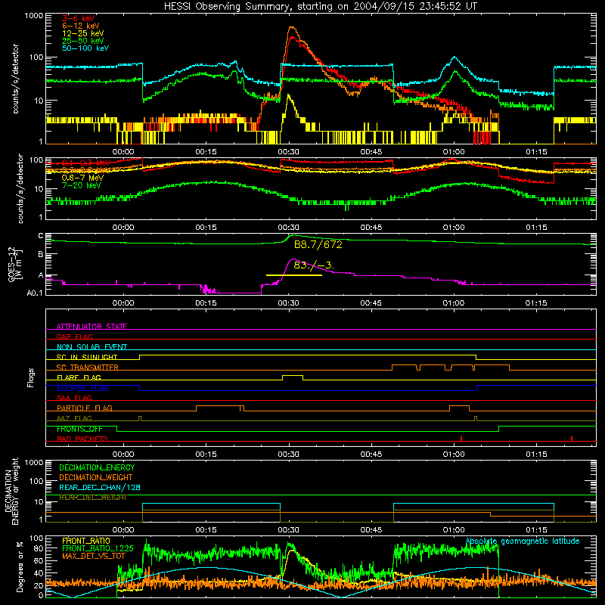Select the yellow 12-25 keV legend label

click(x=82, y=33)
